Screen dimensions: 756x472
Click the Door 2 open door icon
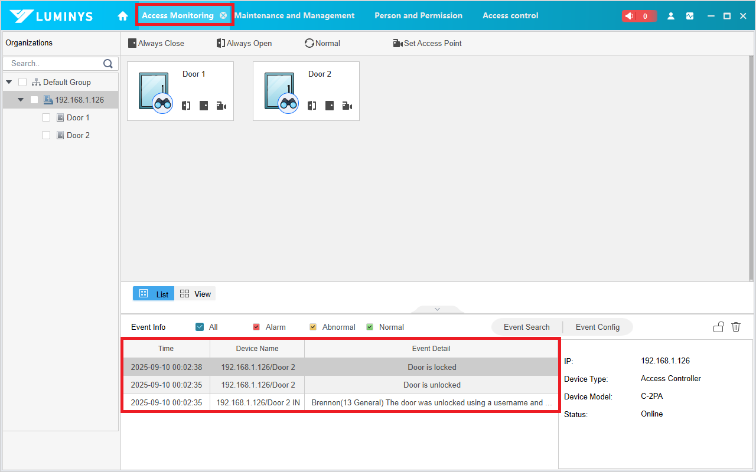(312, 106)
